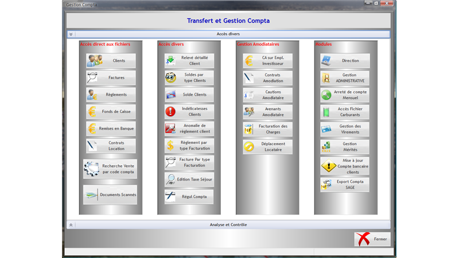Open Soldes par type Clients
This screenshot has height=258, width=459.
189,77
